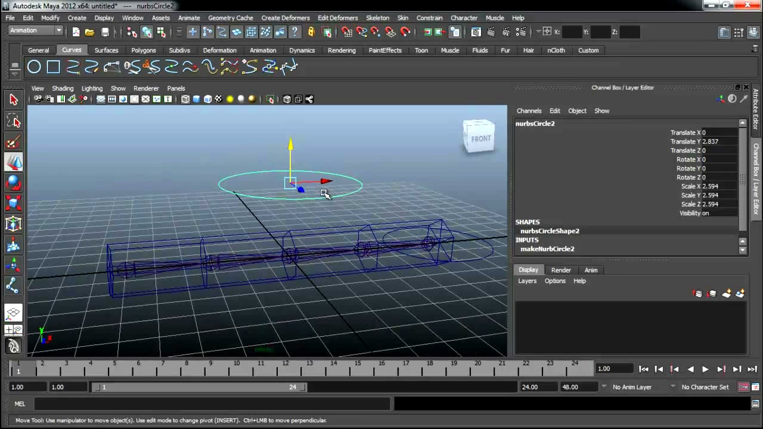The width and height of the screenshot is (763, 429).
Task: Click the Save scene floppy disk icon
Action: (105, 32)
